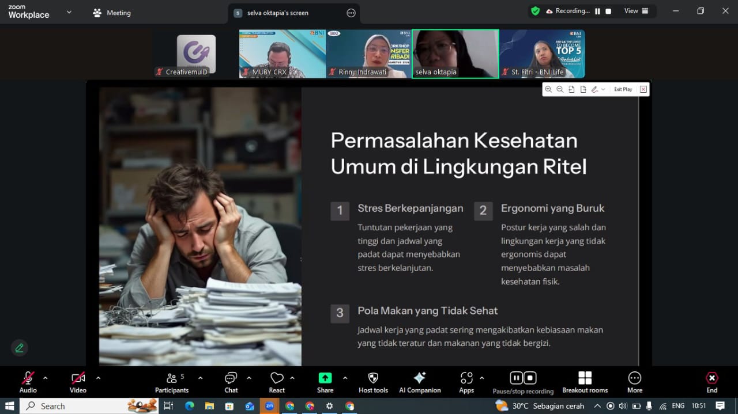Viewport: 738px width, 414px height.
Task: Select the Zoom Out tool above the slide
Action: click(x=559, y=89)
